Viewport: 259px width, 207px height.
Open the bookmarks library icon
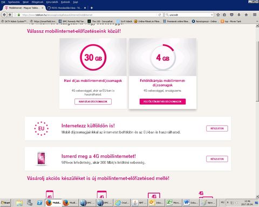(x=224, y=15)
